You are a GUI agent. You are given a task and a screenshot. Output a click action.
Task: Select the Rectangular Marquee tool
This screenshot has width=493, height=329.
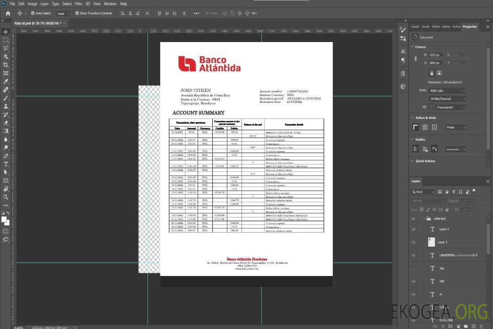click(5, 40)
